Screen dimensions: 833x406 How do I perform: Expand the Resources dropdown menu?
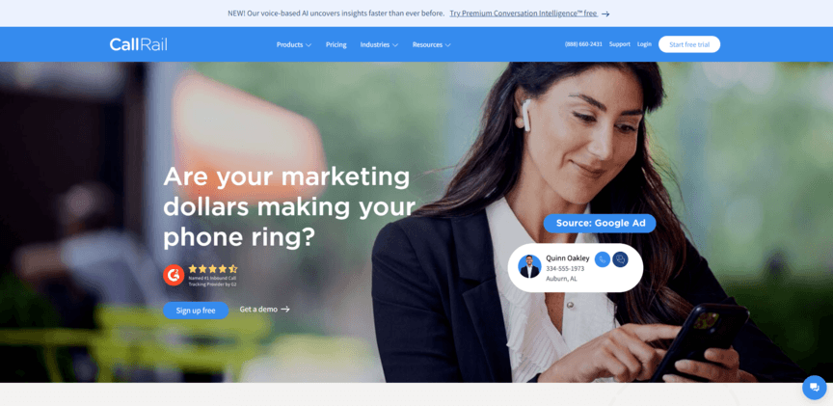pyautogui.click(x=431, y=44)
